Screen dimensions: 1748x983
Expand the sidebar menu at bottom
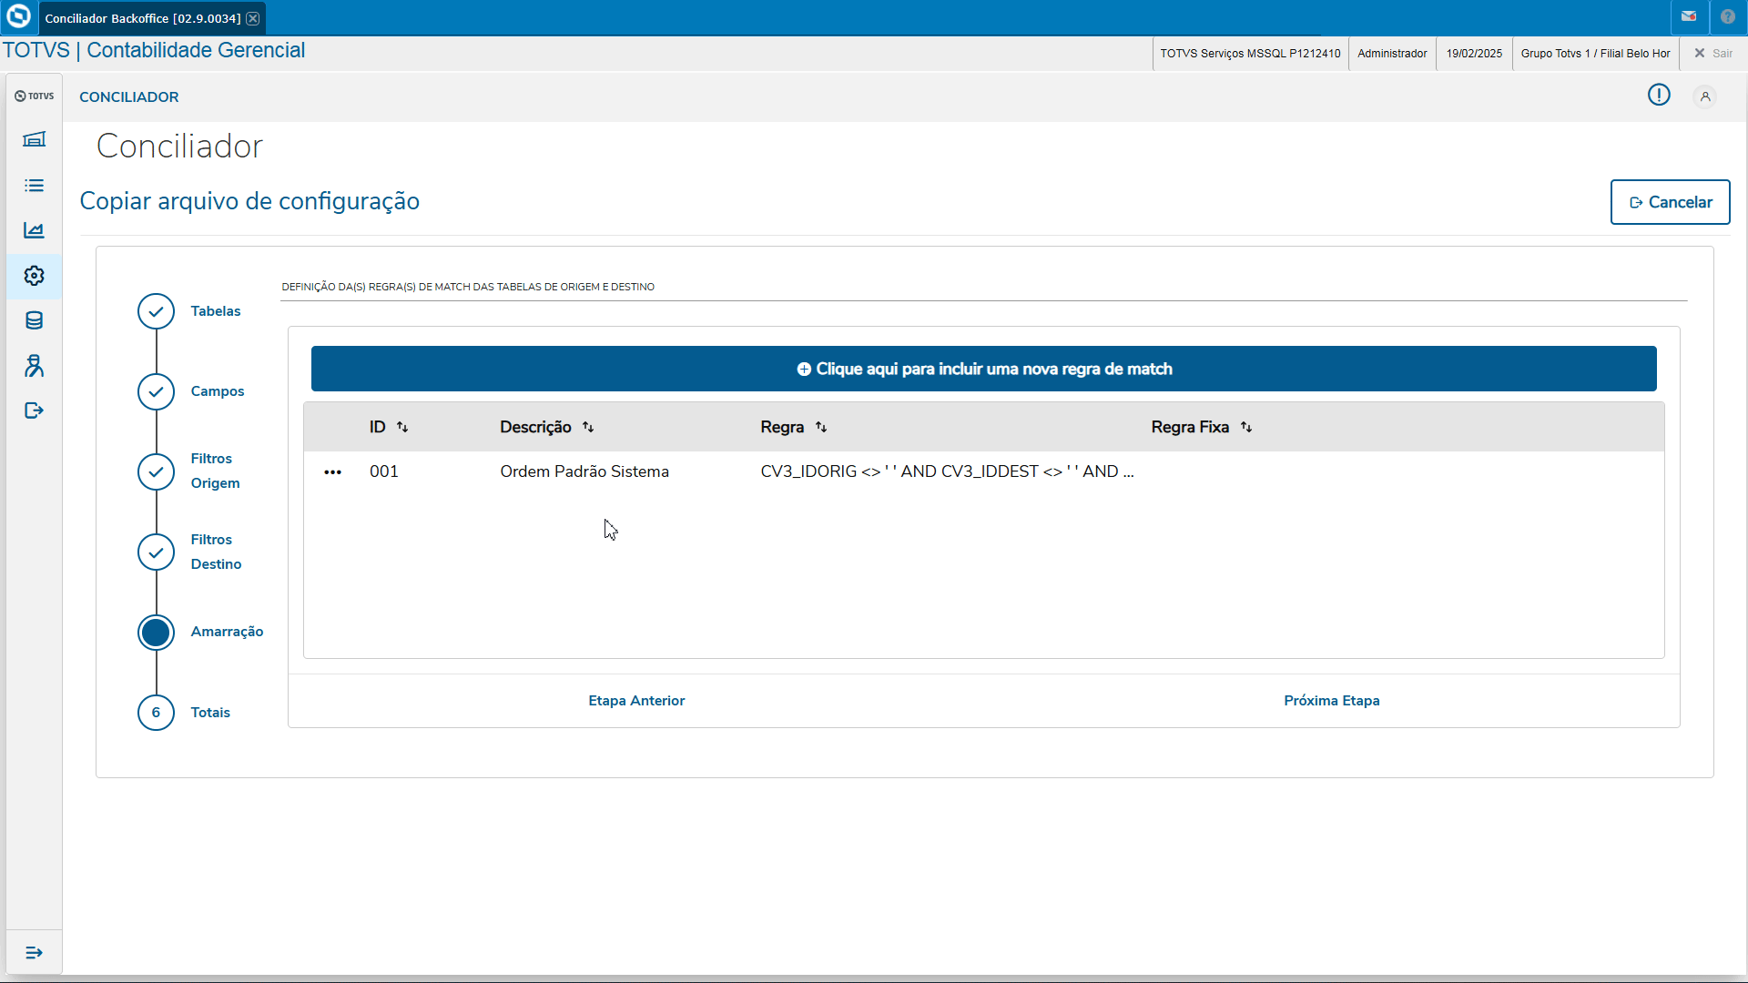[34, 953]
